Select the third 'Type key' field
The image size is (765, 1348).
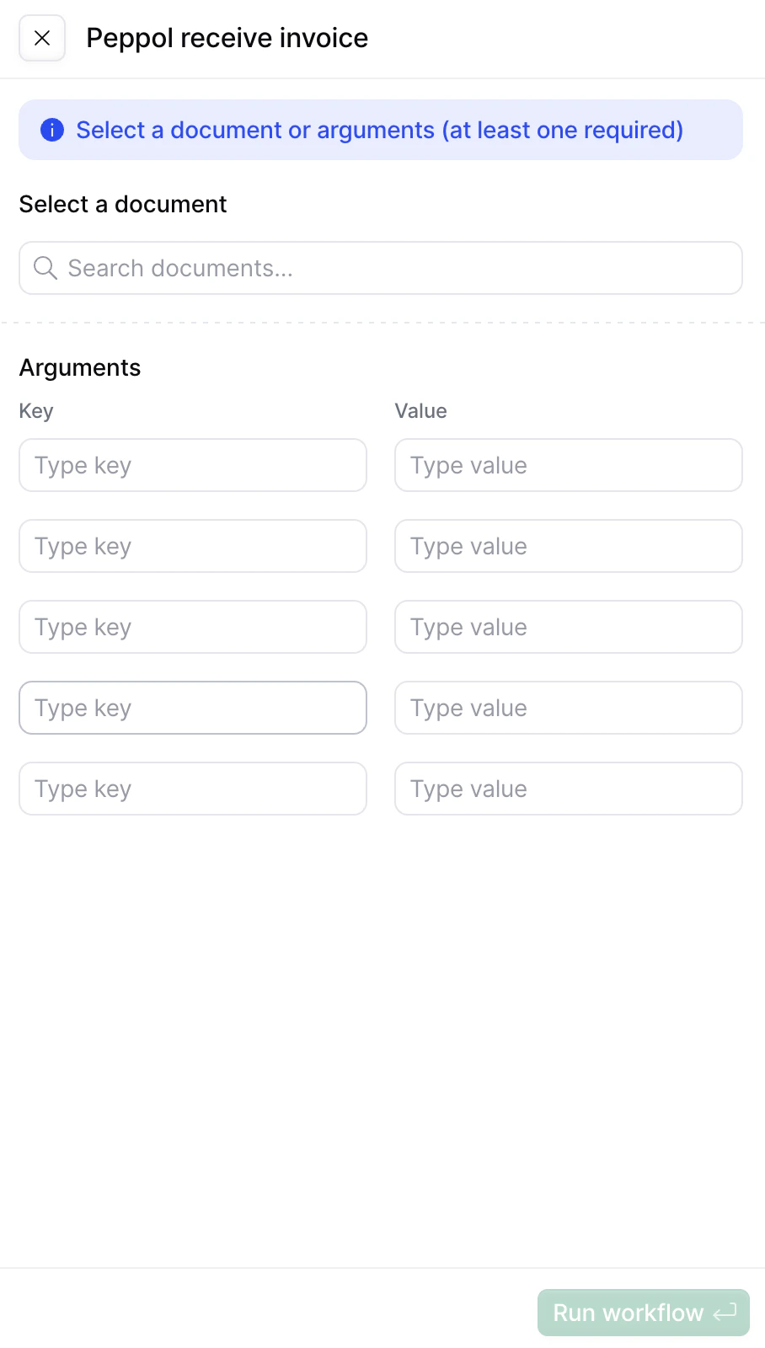pos(192,627)
